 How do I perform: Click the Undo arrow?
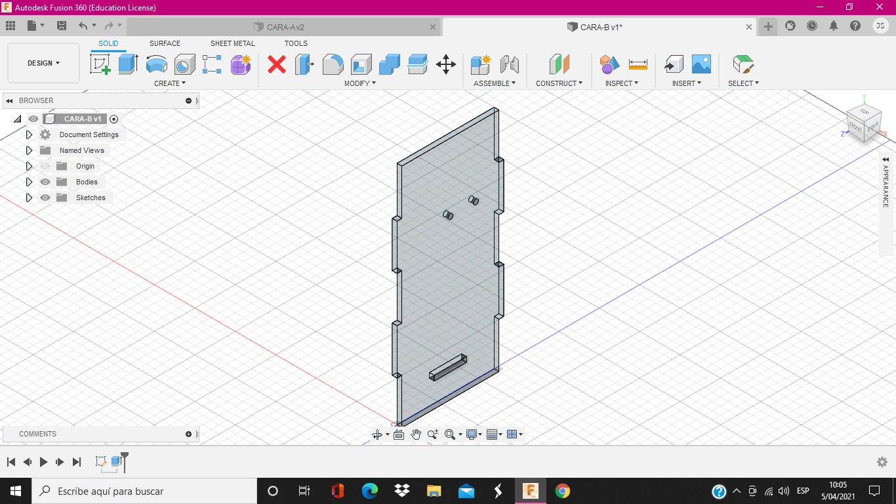pos(83,26)
